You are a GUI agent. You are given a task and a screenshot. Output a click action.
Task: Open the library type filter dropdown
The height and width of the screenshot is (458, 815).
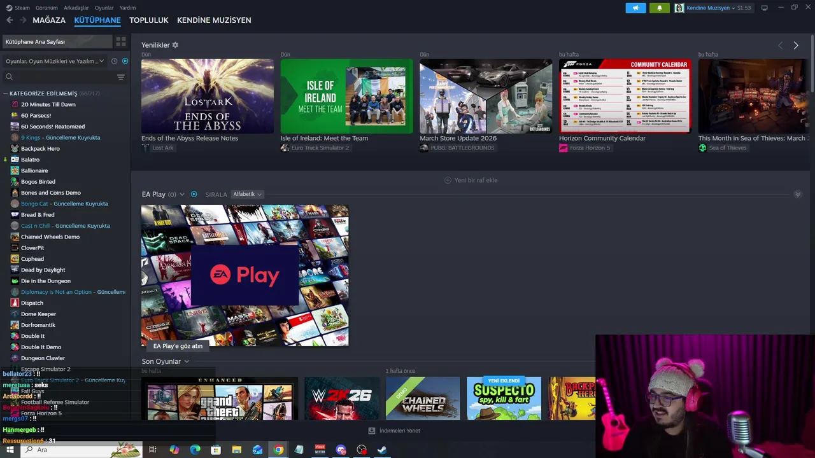coord(55,61)
